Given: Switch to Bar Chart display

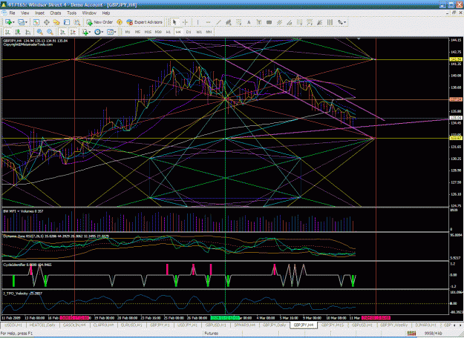Looking at the screenshot, I should pyautogui.click(x=8, y=32).
